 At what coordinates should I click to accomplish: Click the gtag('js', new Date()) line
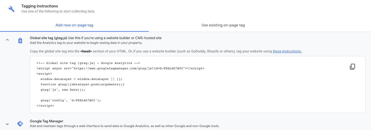coord(63,90)
